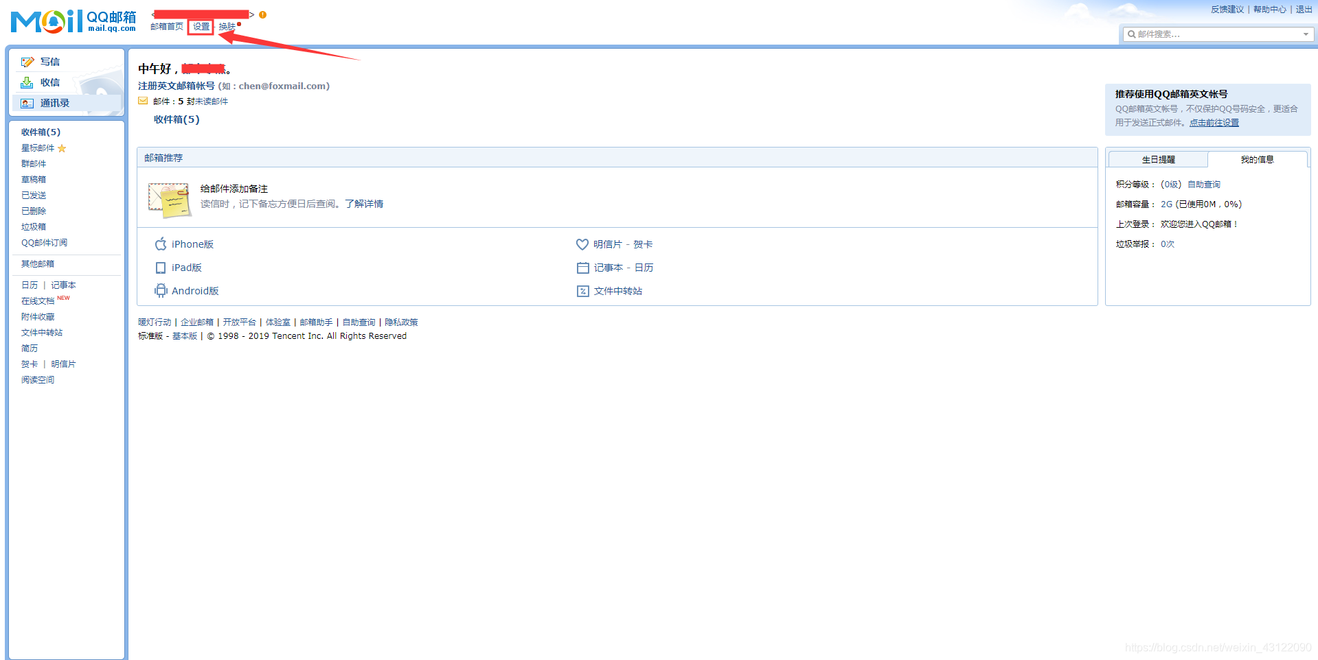The height and width of the screenshot is (660, 1318).
Task: Click the yellow star beside 星标邮件
Action: point(62,148)
